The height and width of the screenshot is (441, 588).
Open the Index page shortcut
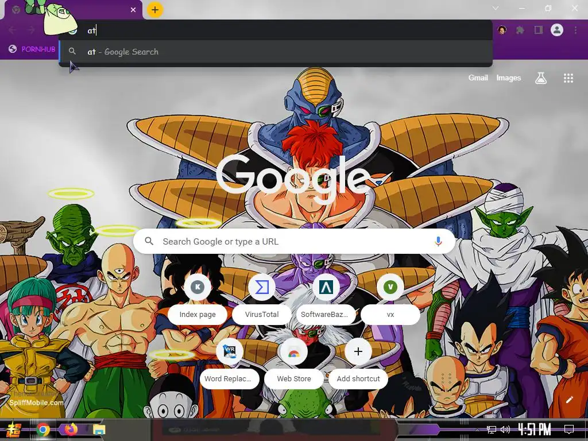point(198,299)
